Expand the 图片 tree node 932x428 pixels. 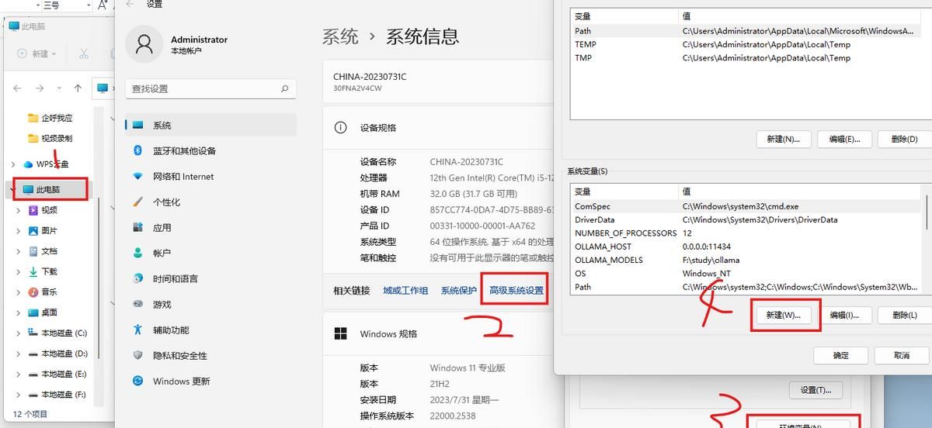click(x=18, y=230)
